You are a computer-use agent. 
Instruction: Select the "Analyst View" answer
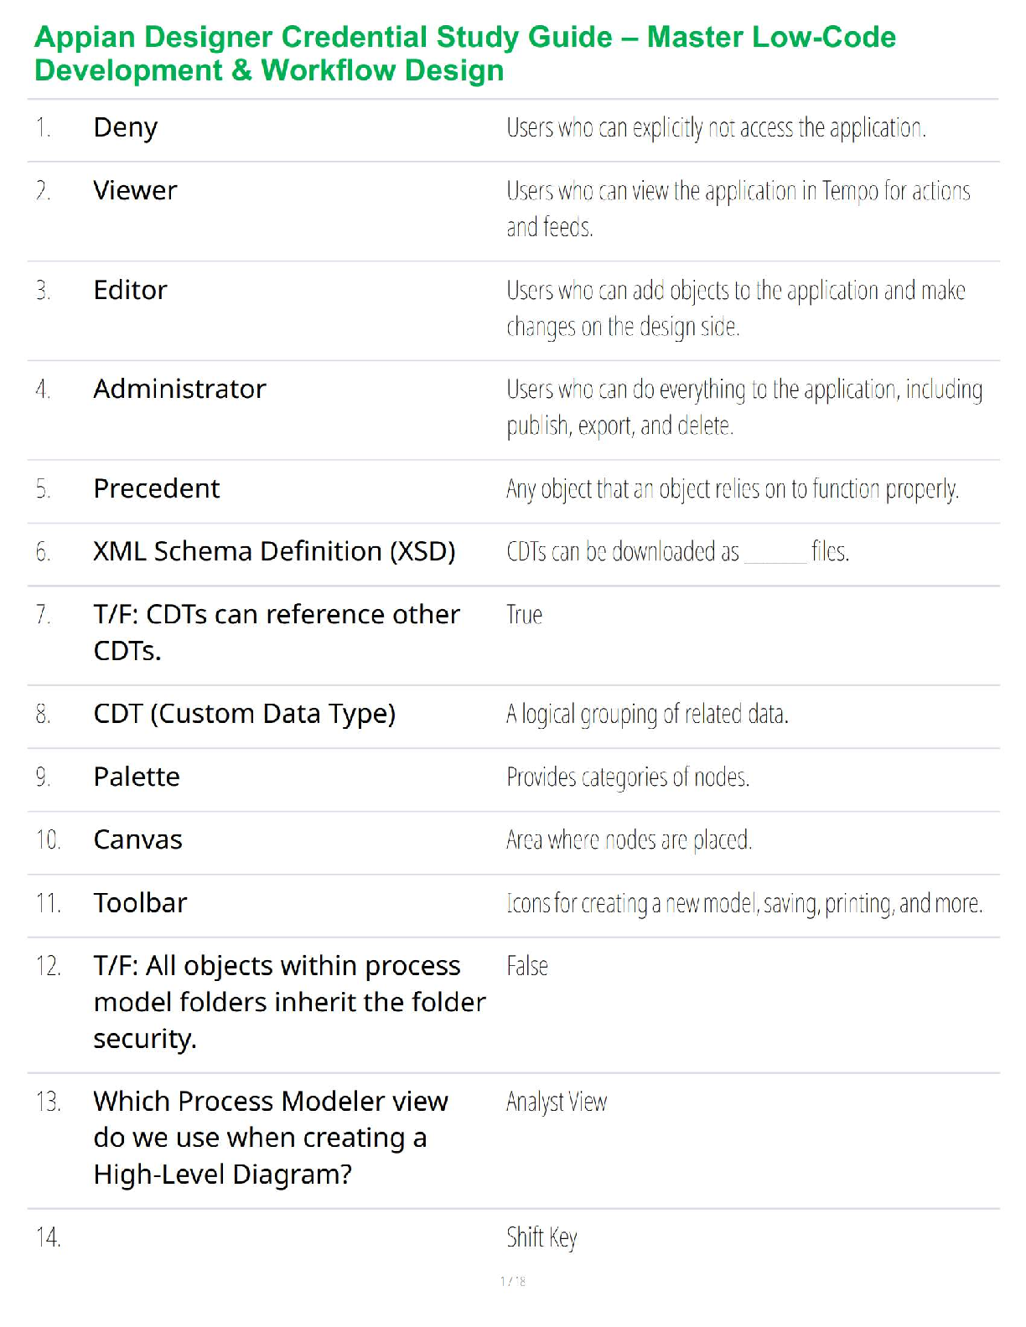557,1102
